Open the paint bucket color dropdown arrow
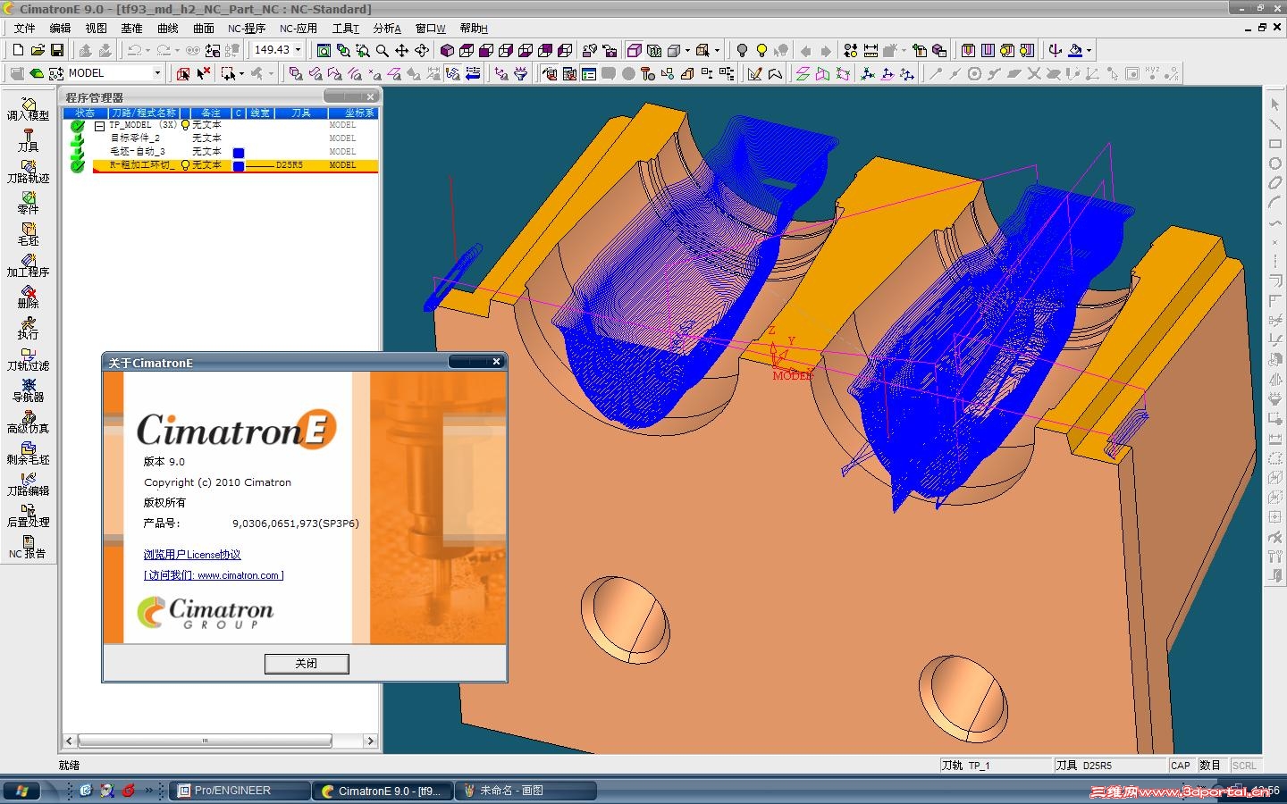1287x804 pixels. coord(1089,50)
